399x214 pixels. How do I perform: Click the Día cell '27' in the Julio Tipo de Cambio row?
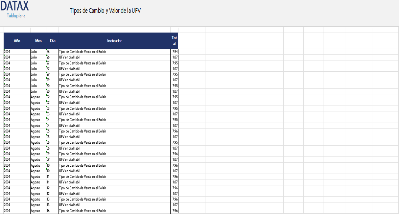[53, 63]
